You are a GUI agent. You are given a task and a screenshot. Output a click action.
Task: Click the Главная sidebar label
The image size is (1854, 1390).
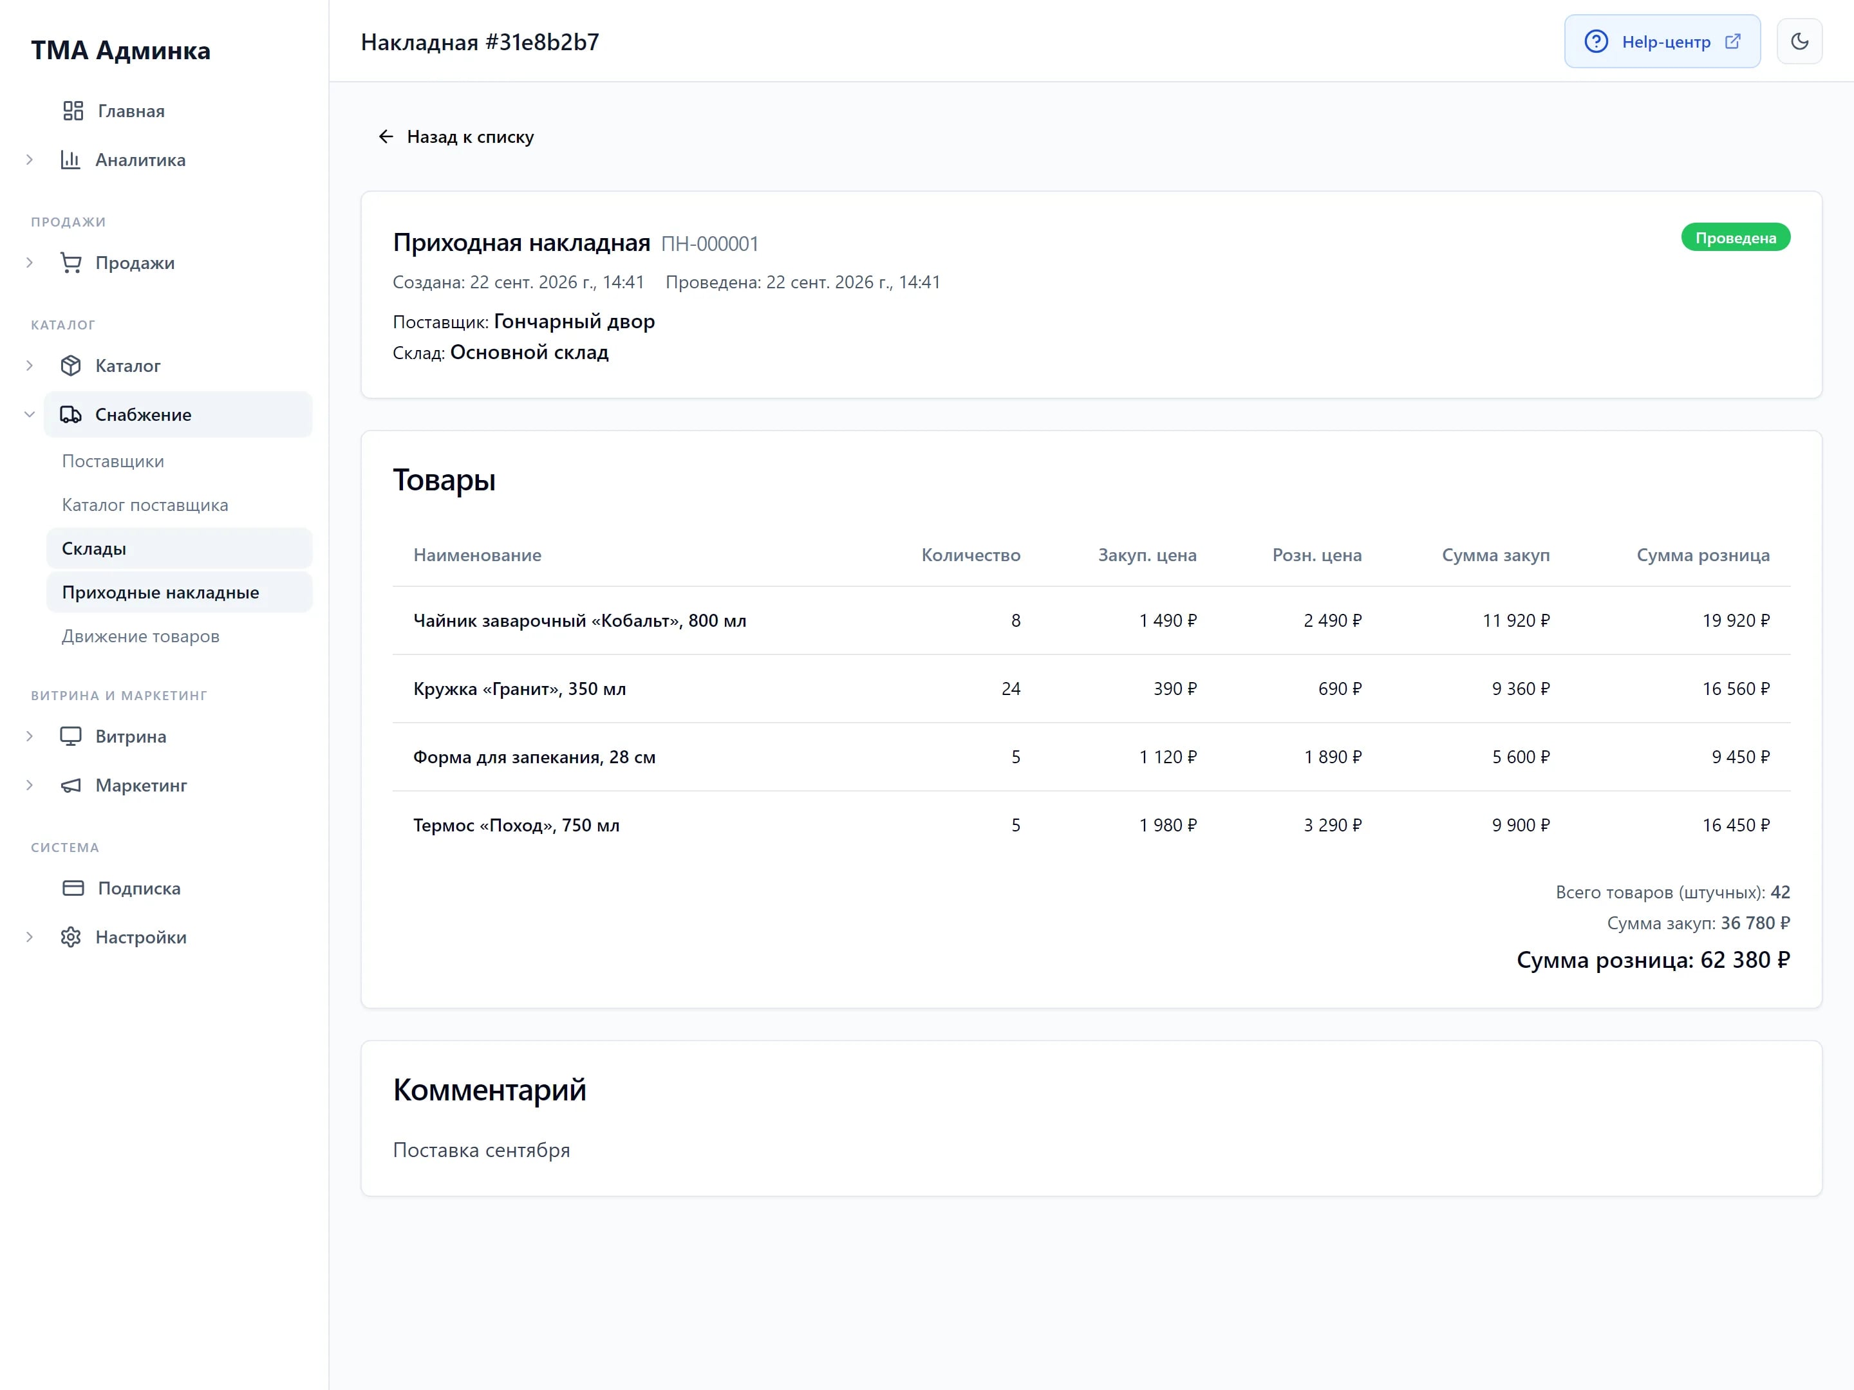click(131, 111)
